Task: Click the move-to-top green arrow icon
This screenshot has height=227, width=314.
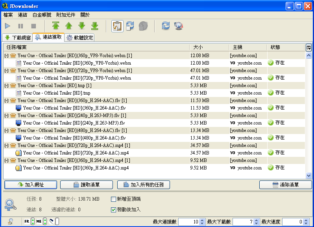Action: tap(56, 26)
